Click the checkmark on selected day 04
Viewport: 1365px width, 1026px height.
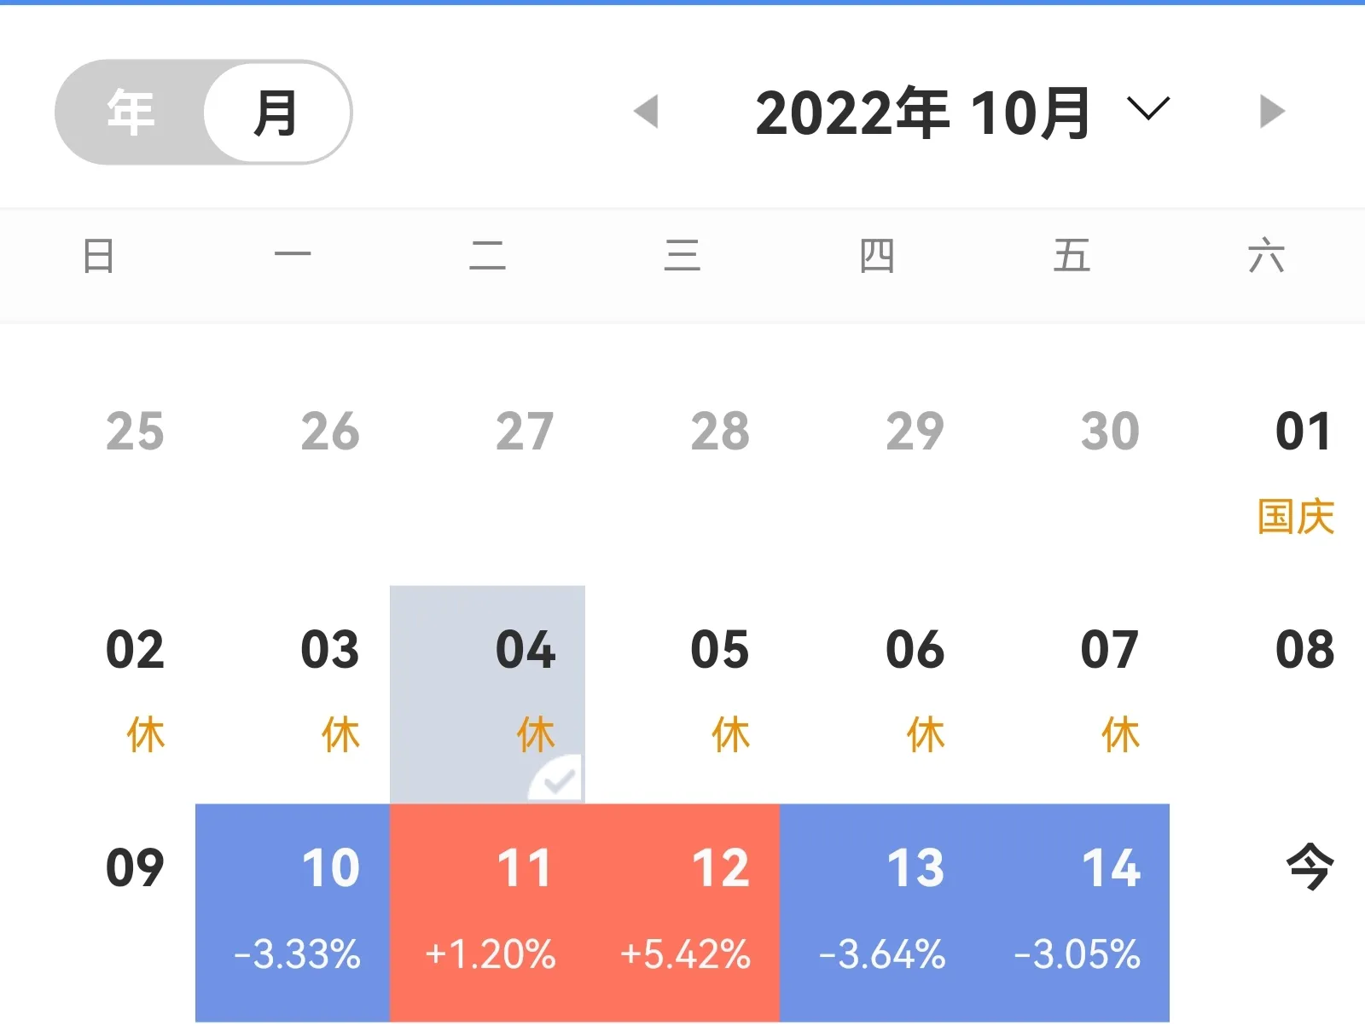click(558, 780)
